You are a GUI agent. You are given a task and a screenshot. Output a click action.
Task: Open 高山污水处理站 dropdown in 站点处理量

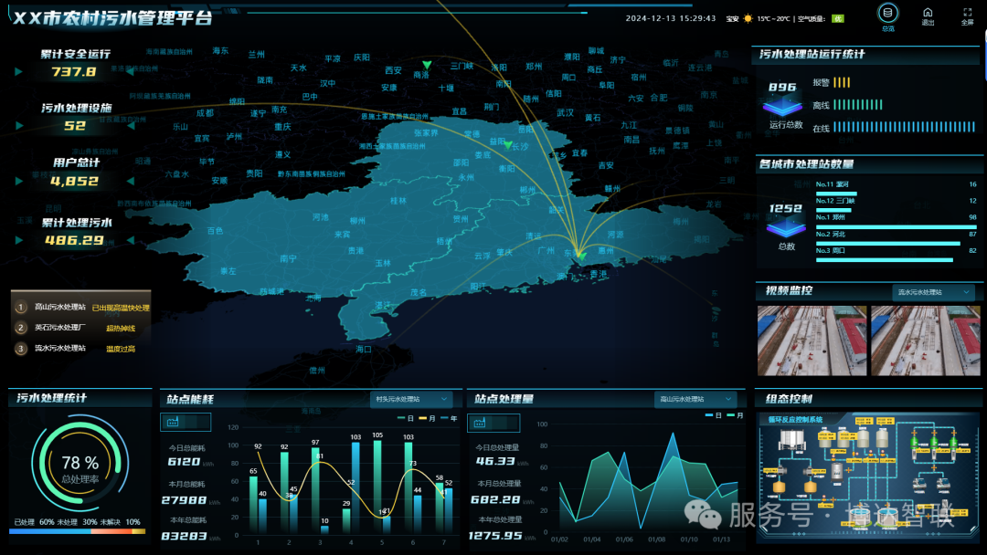pos(695,399)
